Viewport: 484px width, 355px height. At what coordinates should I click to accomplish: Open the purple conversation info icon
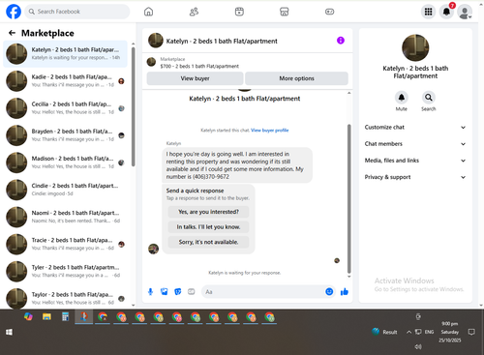point(341,41)
